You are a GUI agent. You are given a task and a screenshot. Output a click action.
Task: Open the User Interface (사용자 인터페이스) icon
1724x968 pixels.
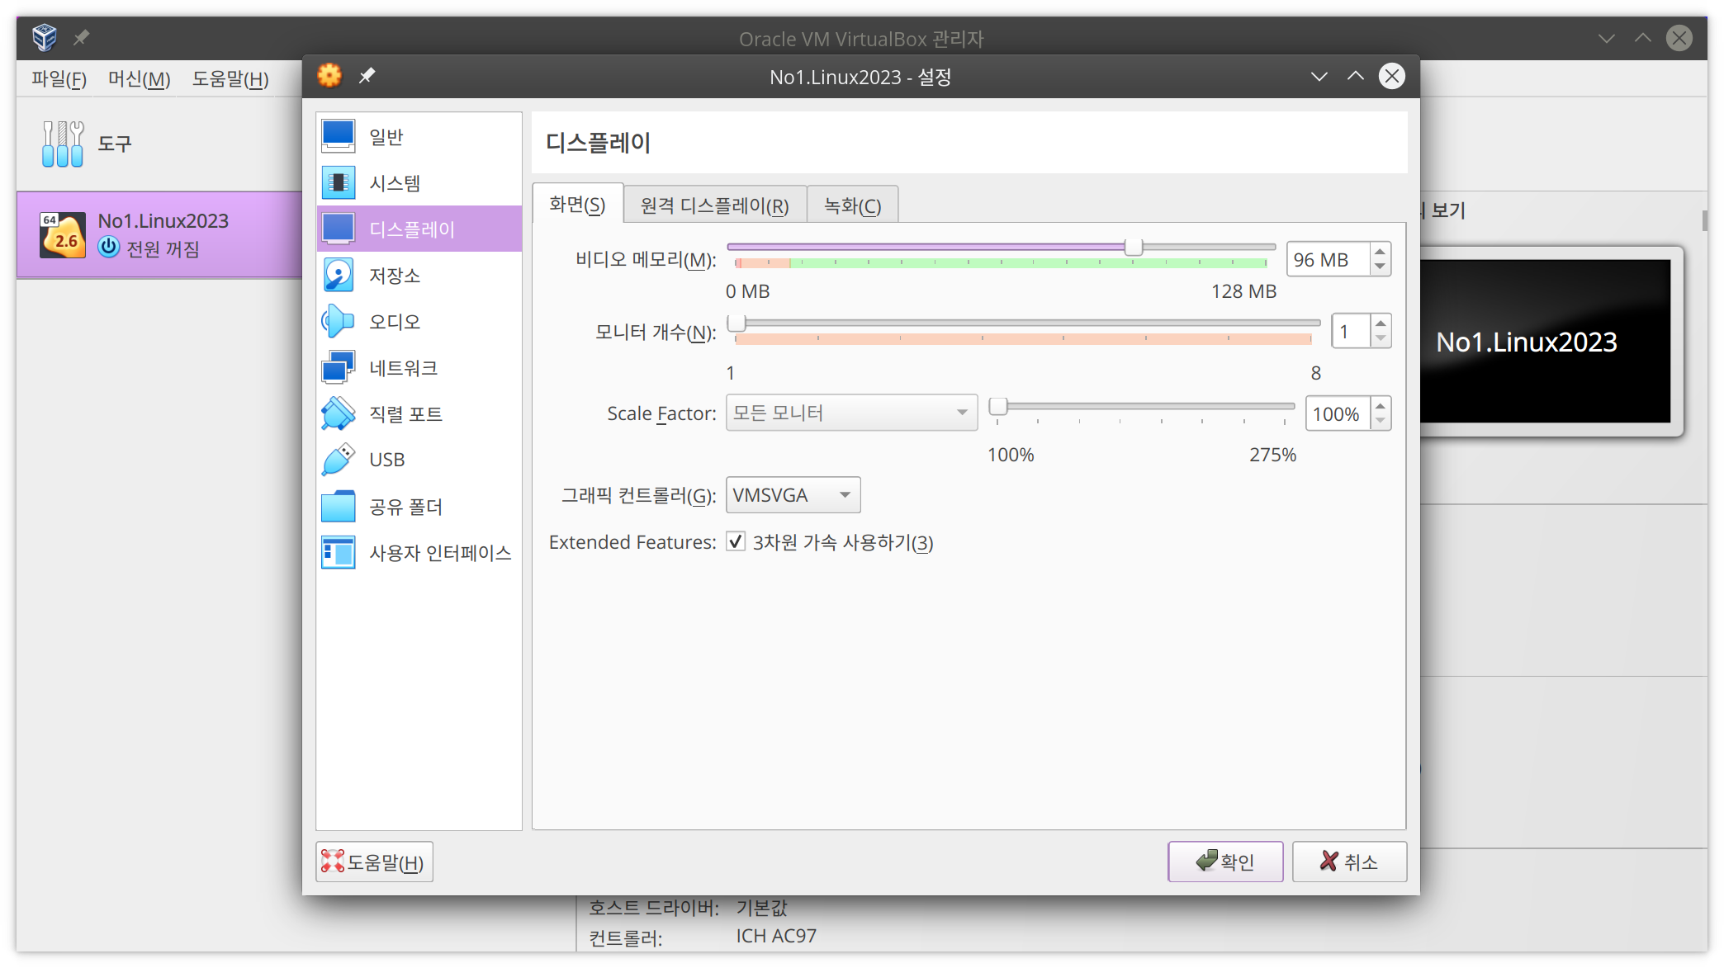(x=338, y=552)
